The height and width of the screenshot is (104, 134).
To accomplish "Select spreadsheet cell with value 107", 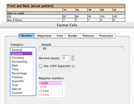I will point(119,16).
